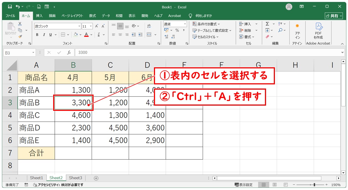
Task: Open the 挿入 ribbon tab
Action: [x=39, y=16]
